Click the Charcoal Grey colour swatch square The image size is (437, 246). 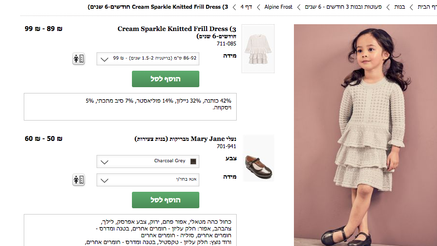[x=193, y=161]
